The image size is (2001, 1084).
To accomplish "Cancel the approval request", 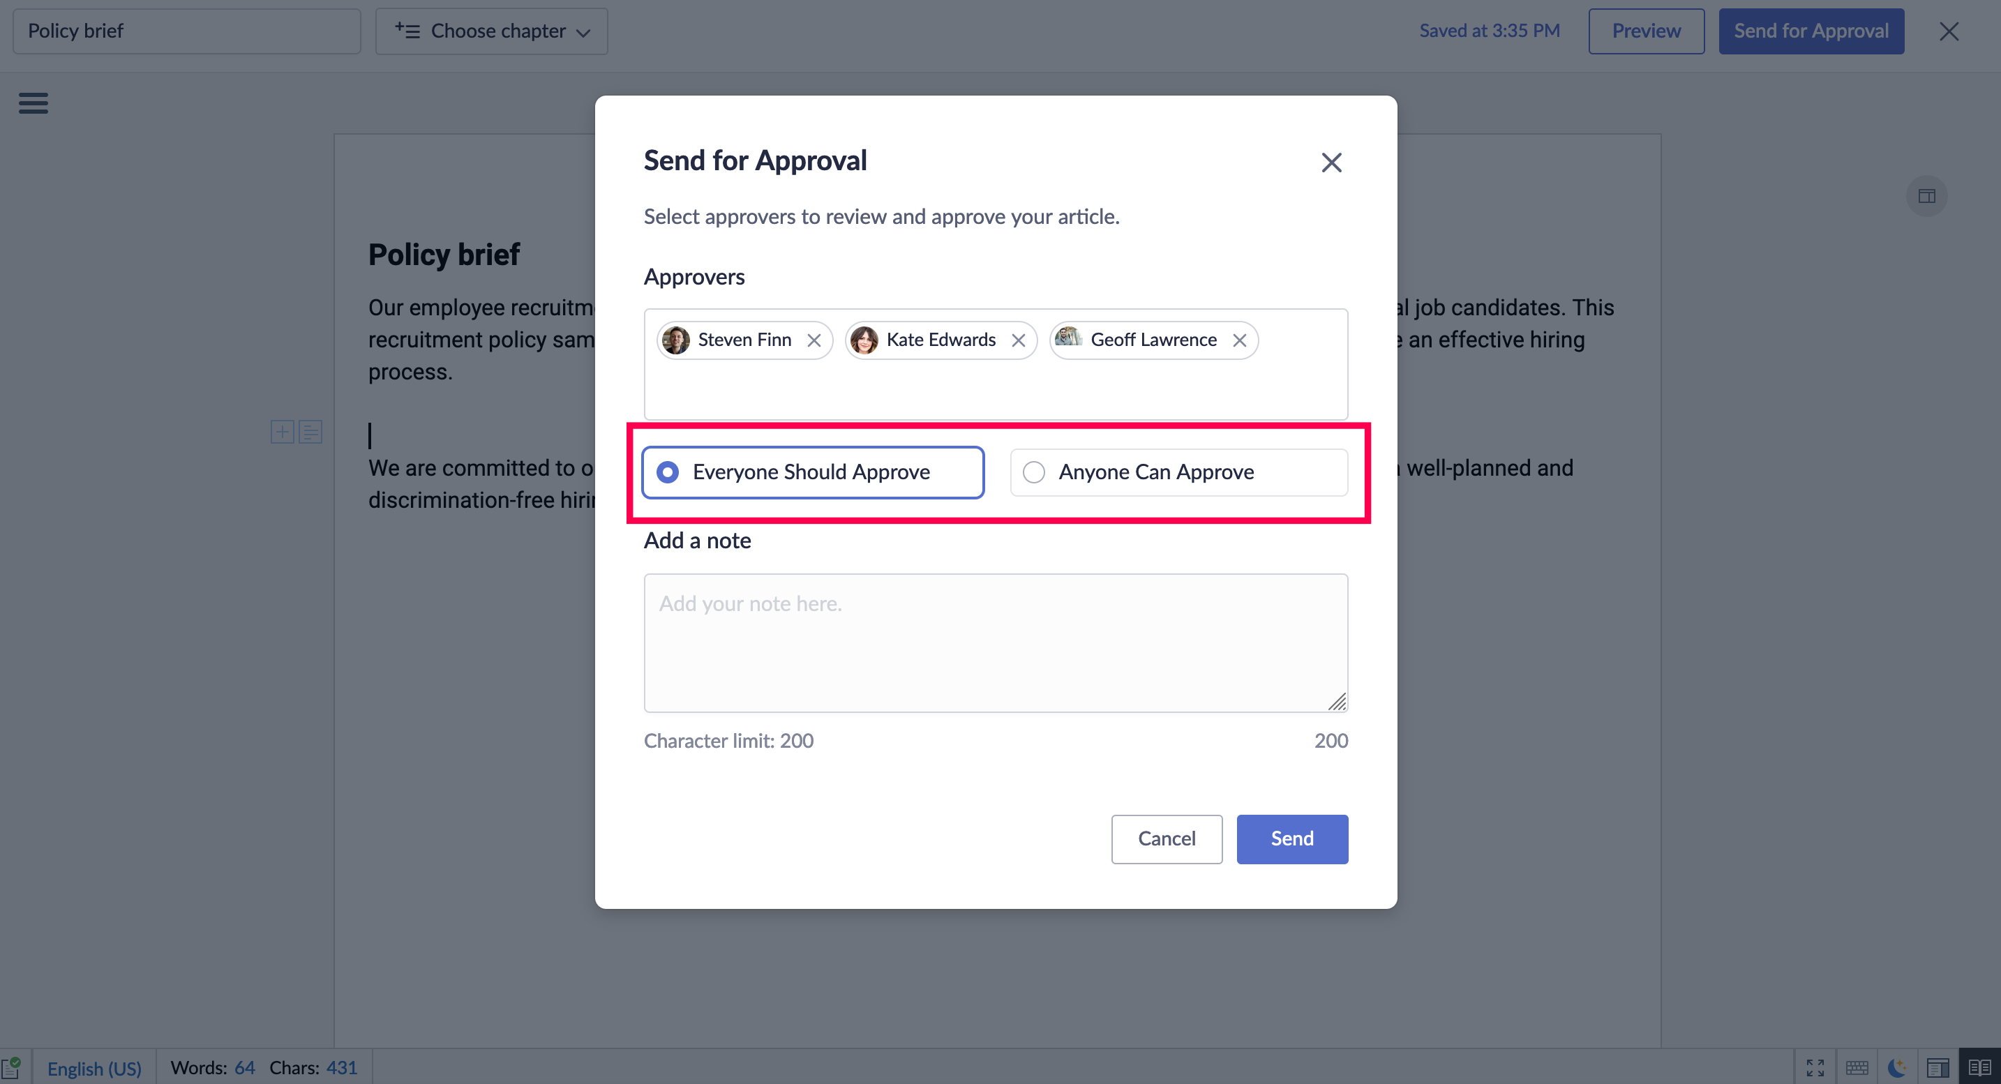I will pyautogui.click(x=1166, y=838).
